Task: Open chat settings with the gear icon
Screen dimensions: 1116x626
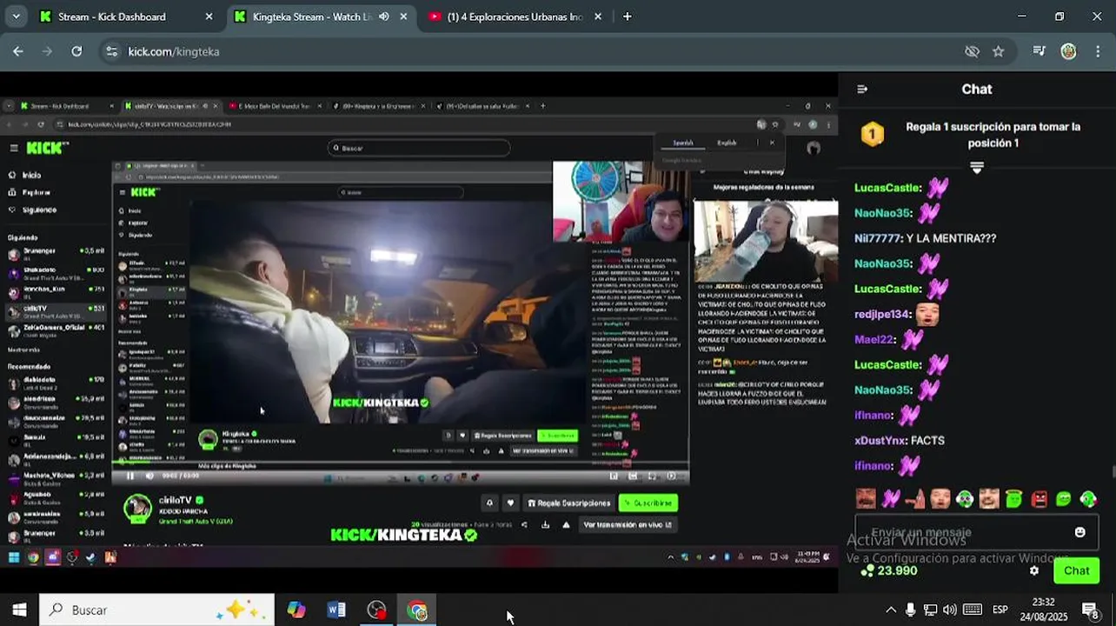Action: tap(1033, 571)
